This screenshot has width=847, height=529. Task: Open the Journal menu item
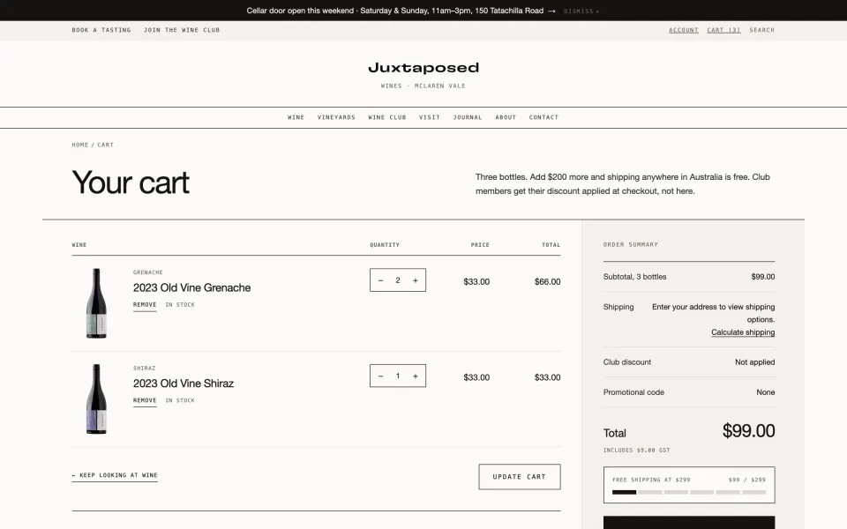click(x=468, y=117)
